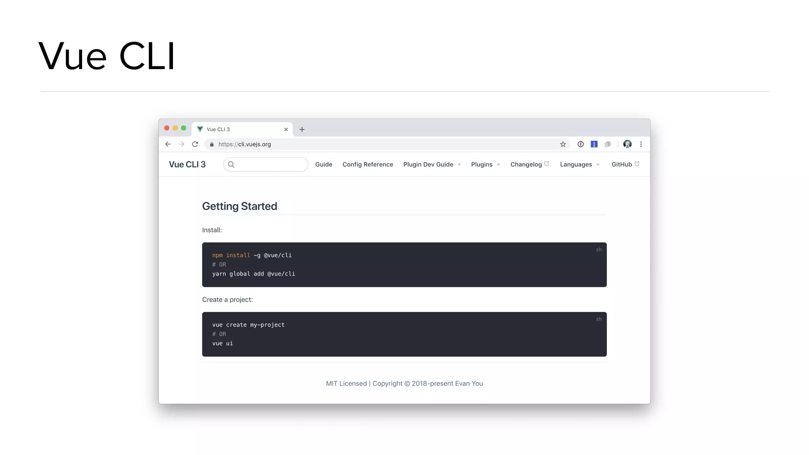Click the user profile avatar icon
This screenshot has height=455, width=809.
(627, 144)
